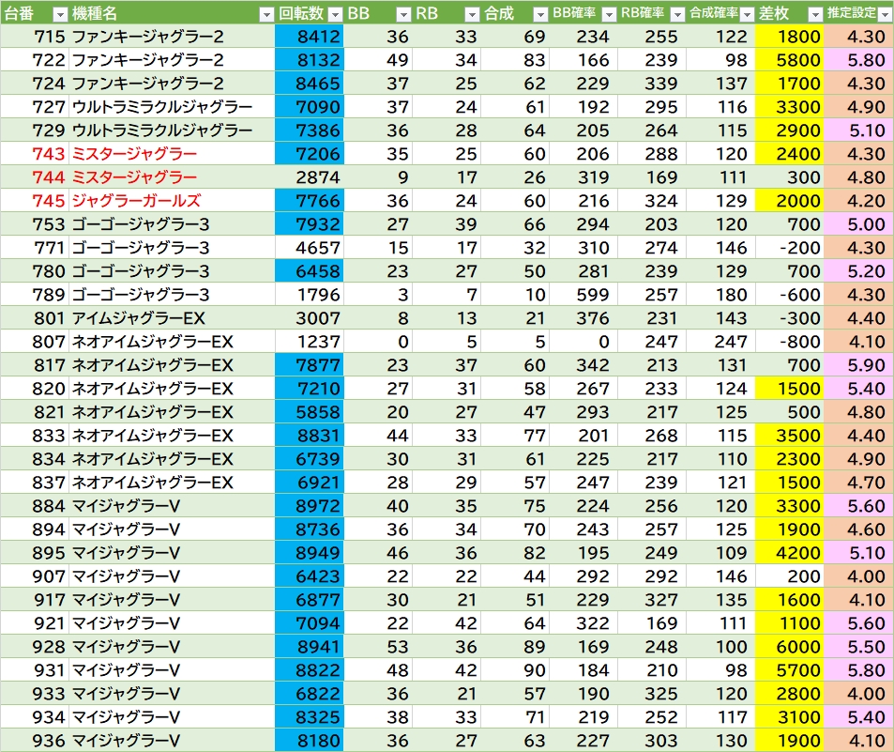Image resolution: width=894 pixels, height=752 pixels.
Task: Expand the BB確率 filter dropdown
Action: coord(609,14)
